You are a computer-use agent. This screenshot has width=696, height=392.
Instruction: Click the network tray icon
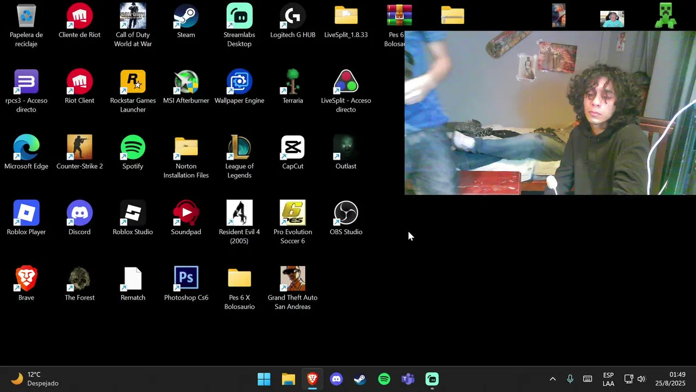click(x=629, y=379)
